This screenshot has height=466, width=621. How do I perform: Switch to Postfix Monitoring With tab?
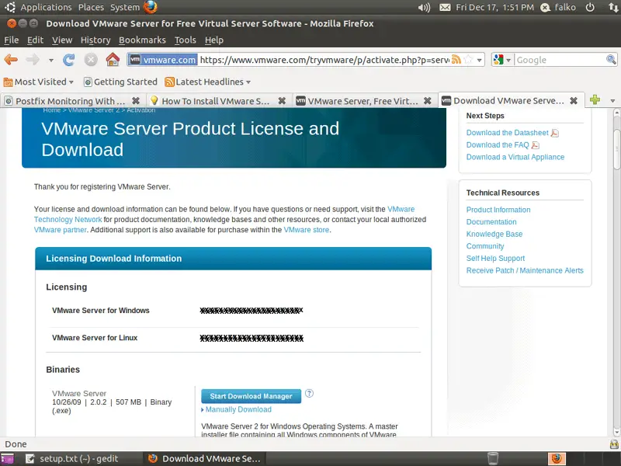tap(73, 101)
